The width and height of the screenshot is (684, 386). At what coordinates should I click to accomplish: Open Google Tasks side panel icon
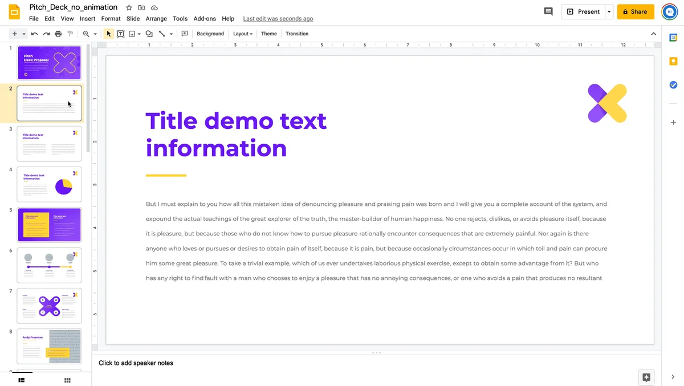pyautogui.click(x=673, y=85)
